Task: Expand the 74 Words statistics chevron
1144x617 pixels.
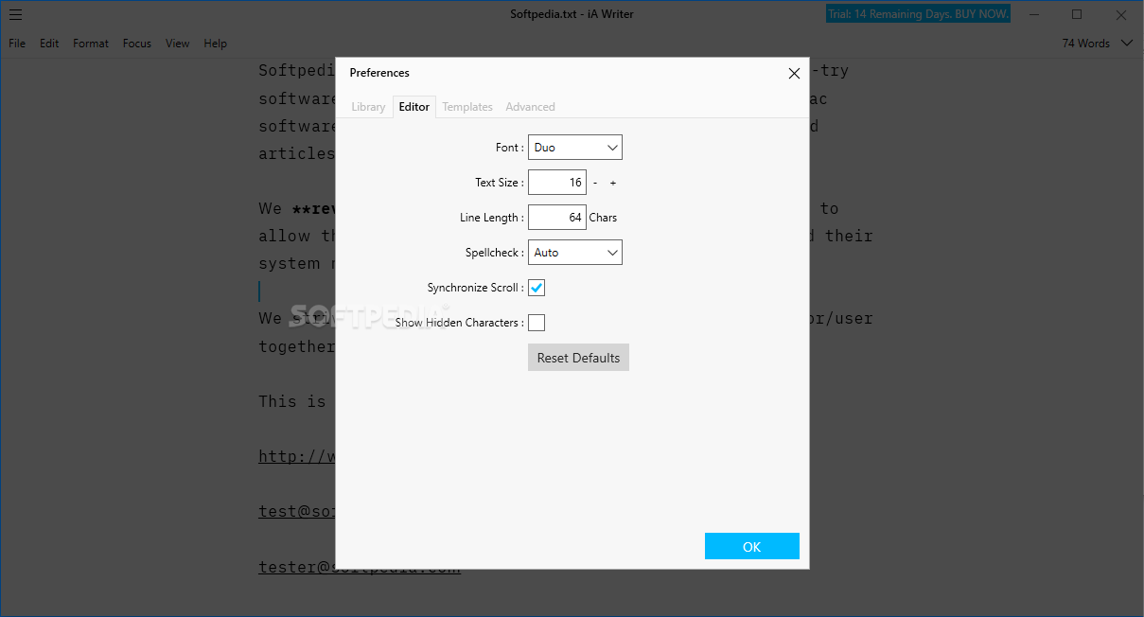Action: point(1126,44)
